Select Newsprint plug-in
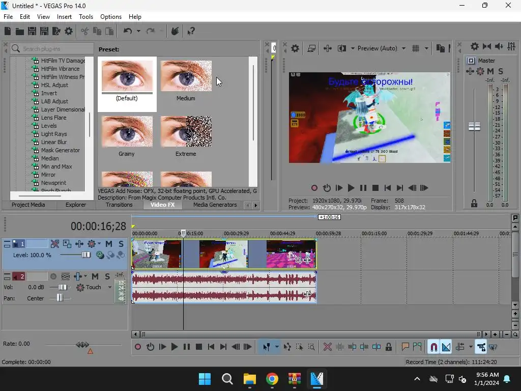Viewport: 521px width, 391px height. (x=53, y=183)
